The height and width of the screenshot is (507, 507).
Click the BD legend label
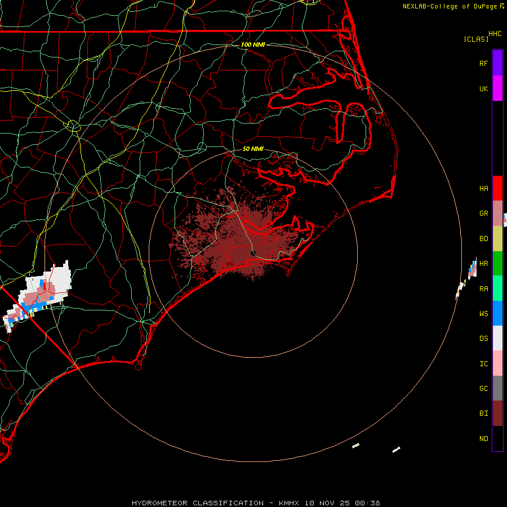pos(483,239)
